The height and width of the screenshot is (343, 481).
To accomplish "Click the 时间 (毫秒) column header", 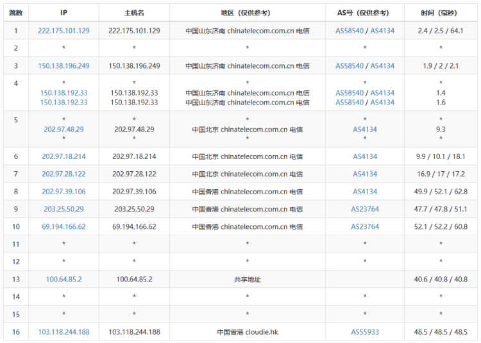I will [441, 13].
